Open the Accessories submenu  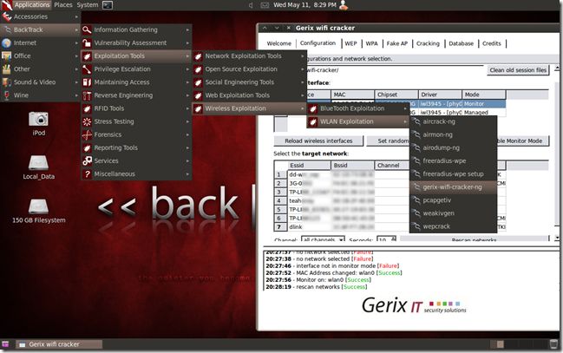tap(40, 16)
